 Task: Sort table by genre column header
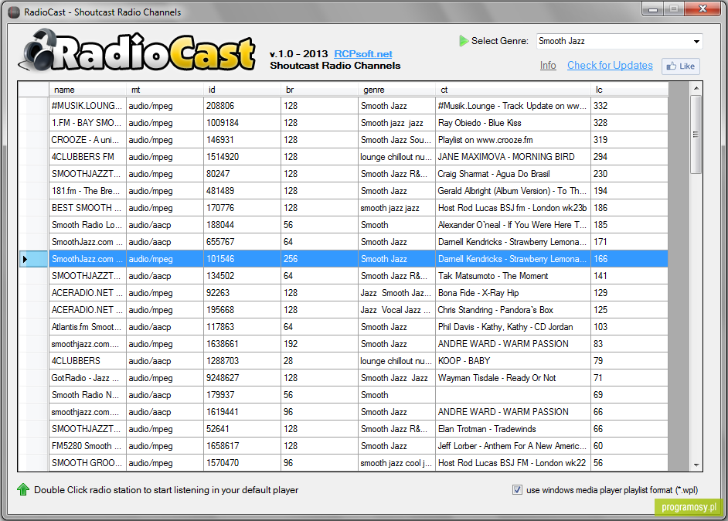pyautogui.click(x=397, y=90)
